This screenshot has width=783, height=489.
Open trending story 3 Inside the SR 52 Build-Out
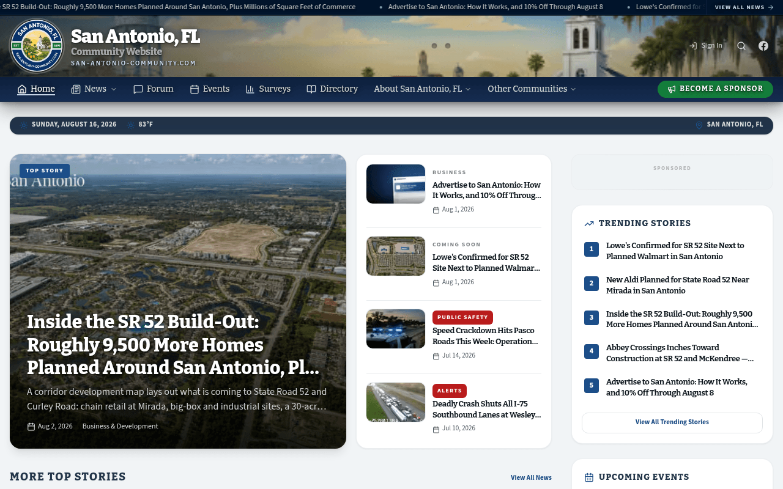[x=682, y=319]
